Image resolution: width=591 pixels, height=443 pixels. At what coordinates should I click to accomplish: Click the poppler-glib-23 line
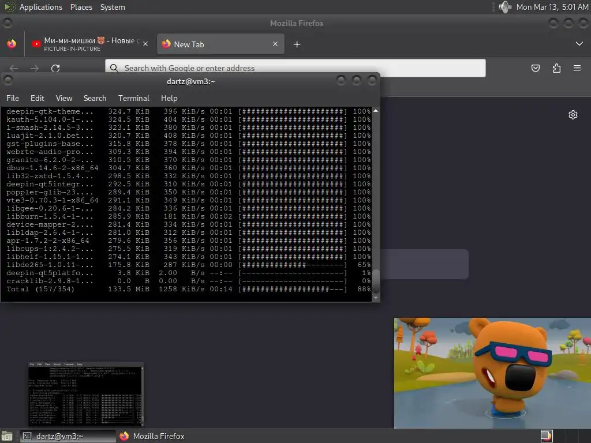coord(189,192)
